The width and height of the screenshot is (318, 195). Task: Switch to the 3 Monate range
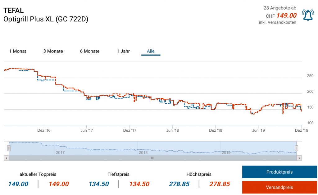[53, 51]
